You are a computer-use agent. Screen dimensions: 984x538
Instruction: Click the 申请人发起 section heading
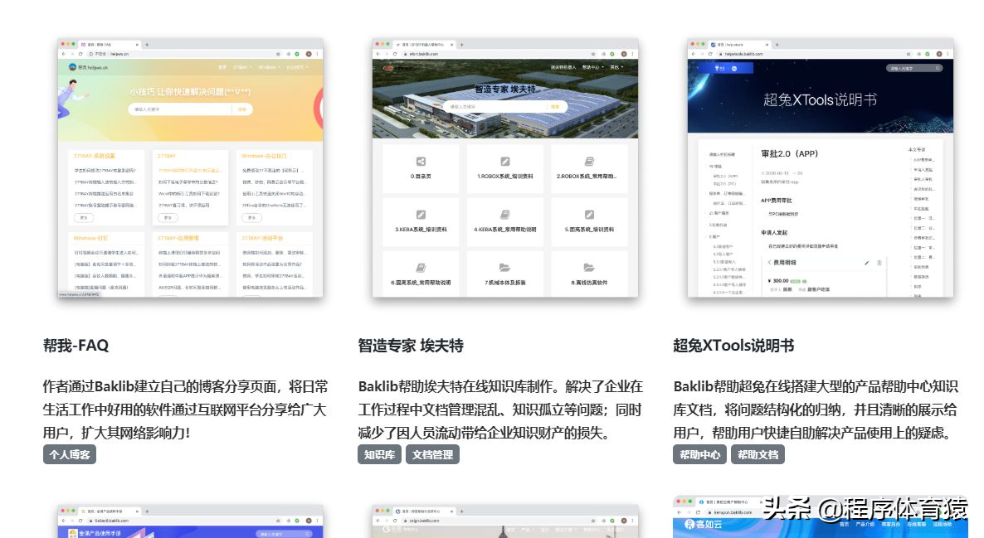click(x=774, y=233)
